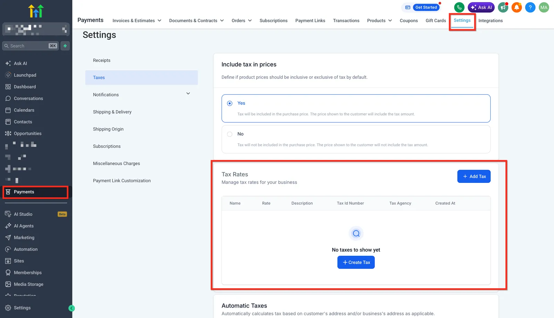This screenshot has width=554, height=318.
Task: Open Miscellaneous Charges settings
Action: pyautogui.click(x=142, y=164)
